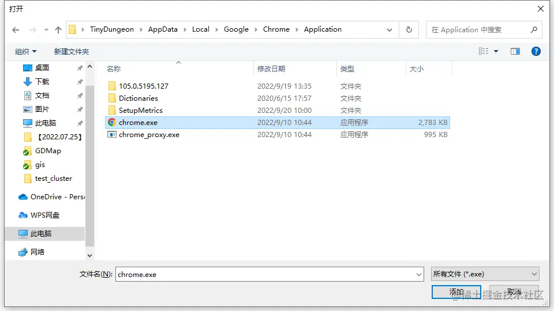Select the Dictionaries folder
Viewport: 554px width, 311px height.
tap(138, 98)
